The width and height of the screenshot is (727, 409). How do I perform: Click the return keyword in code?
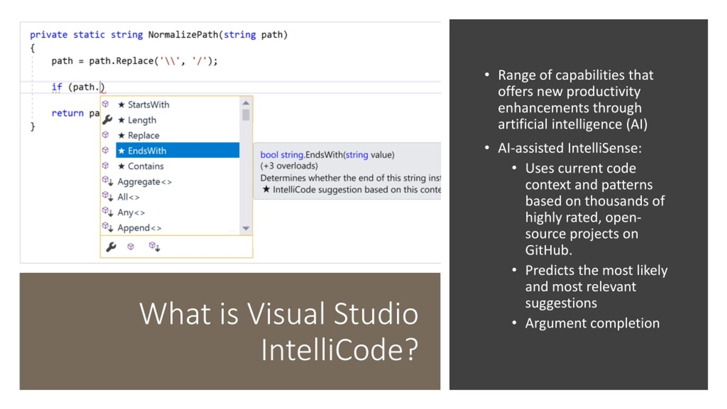(68, 113)
